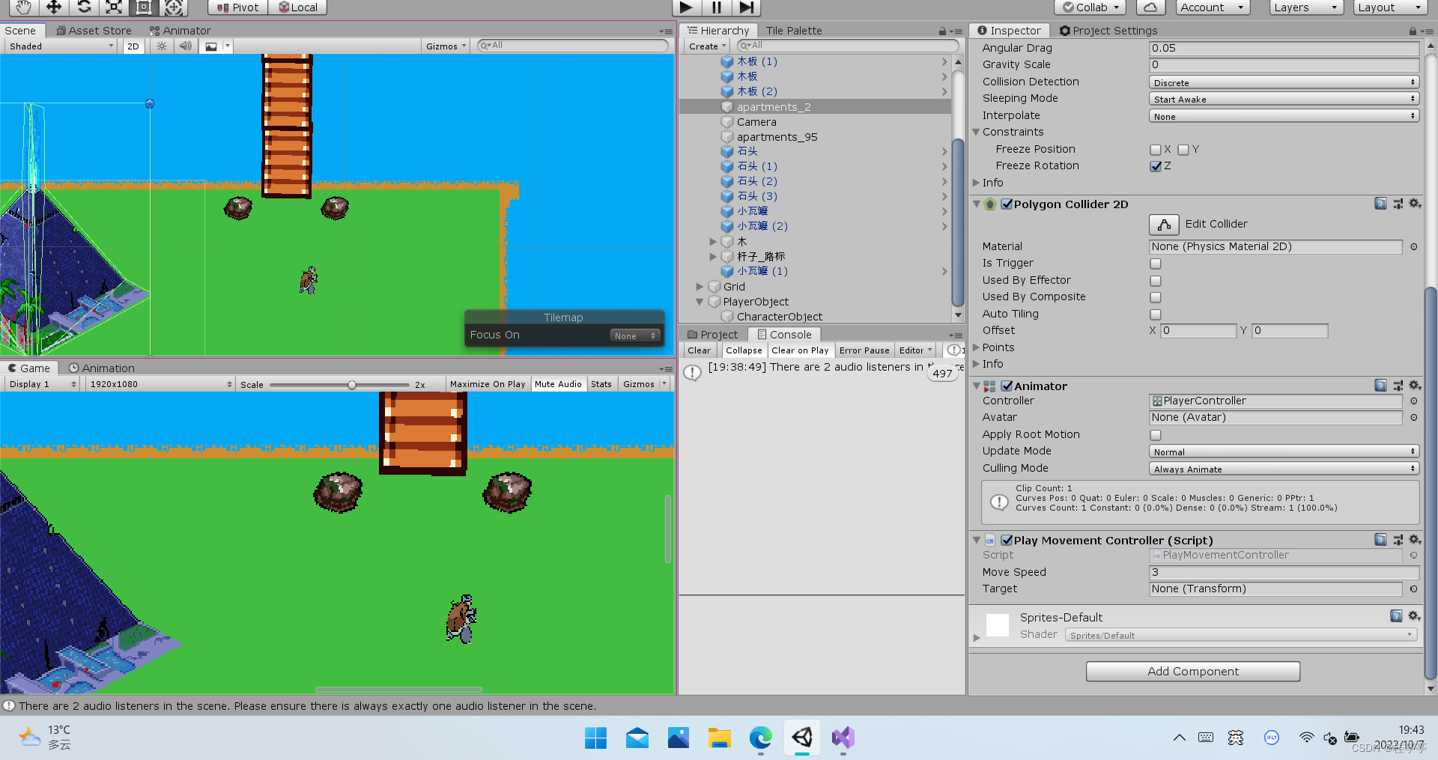Click the Mute Audio icon in Game view
Viewport: 1438px width, 760px height.
(558, 383)
